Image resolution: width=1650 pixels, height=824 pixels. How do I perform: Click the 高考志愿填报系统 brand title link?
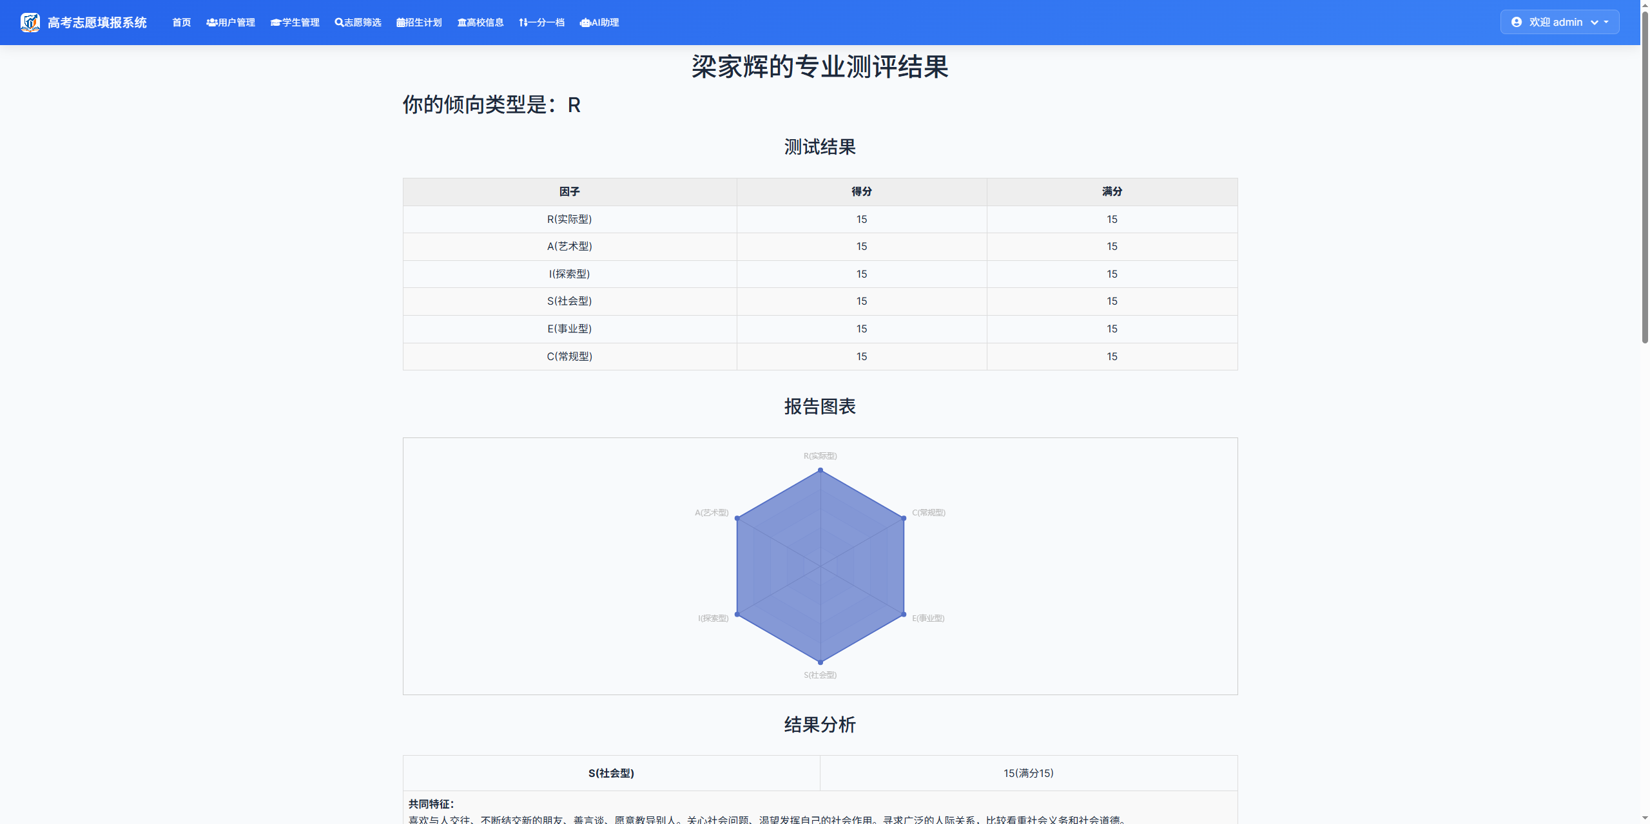(x=97, y=23)
